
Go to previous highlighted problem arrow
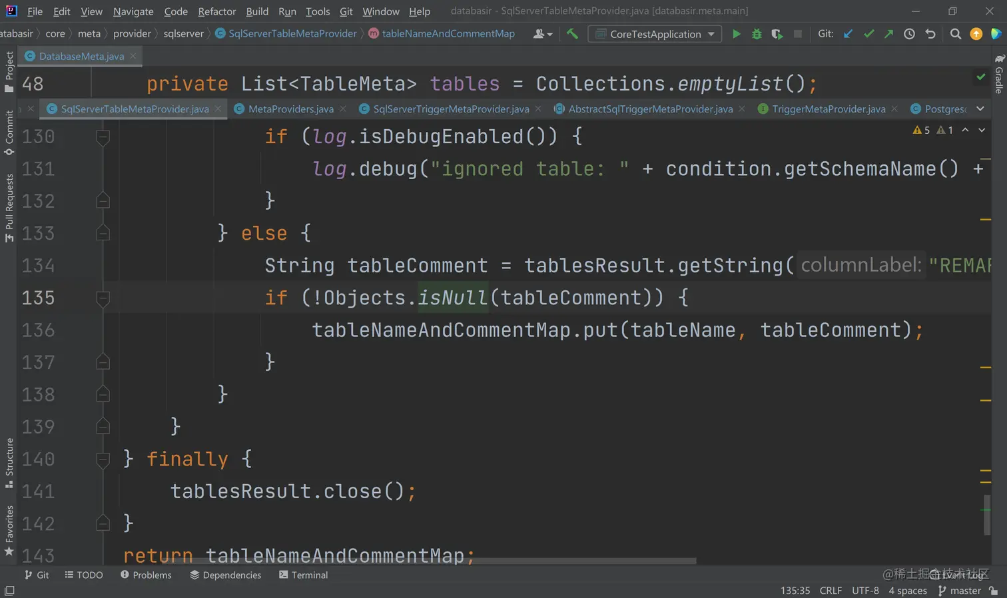tap(965, 130)
